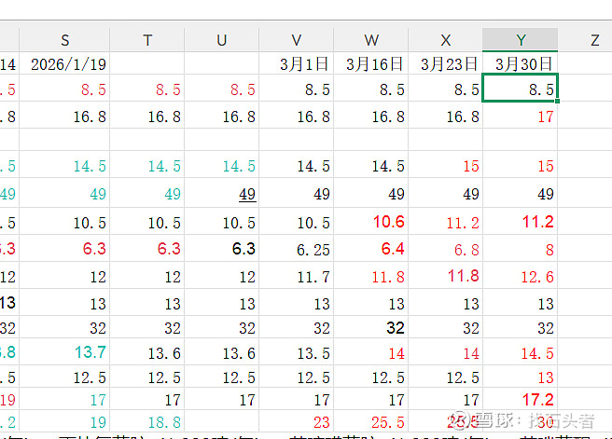Select red 15 in column X

click(445, 165)
